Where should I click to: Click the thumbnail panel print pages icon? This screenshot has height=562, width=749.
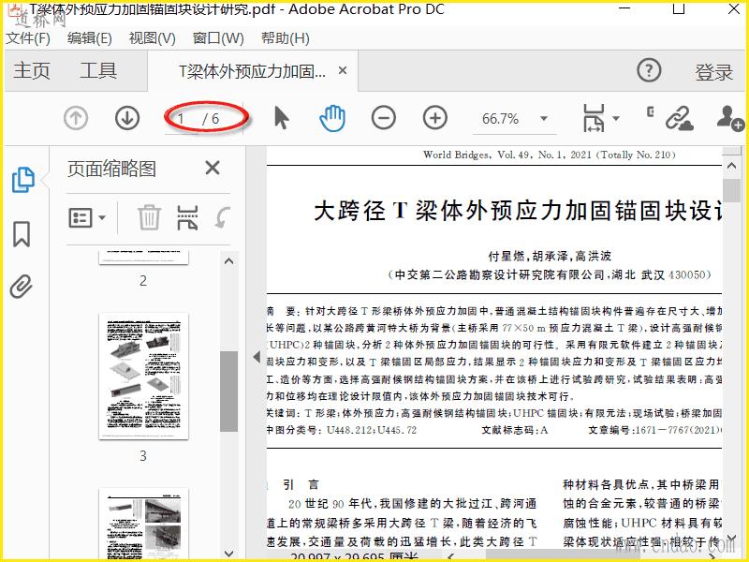click(187, 218)
